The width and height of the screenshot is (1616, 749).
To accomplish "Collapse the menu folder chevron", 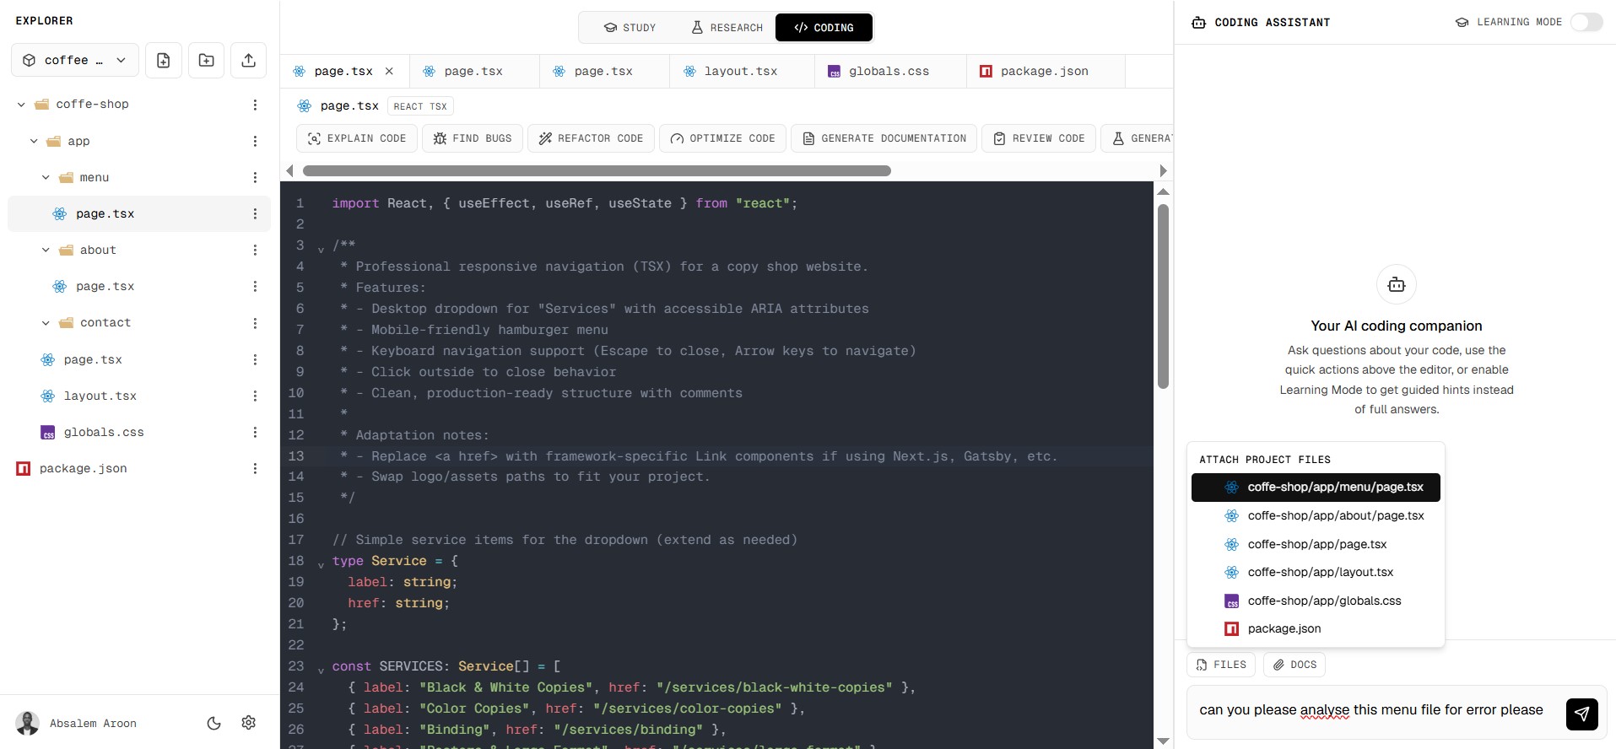I will (x=46, y=177).
